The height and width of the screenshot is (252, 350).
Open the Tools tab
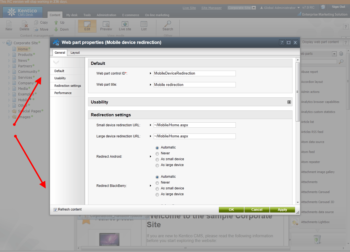point(87,15)
